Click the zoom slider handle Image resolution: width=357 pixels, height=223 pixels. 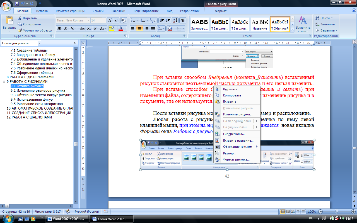pos(337,212)
